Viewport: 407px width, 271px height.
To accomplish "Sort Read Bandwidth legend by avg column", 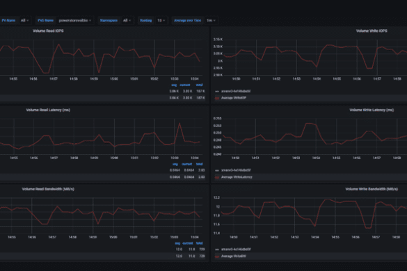I will click(177, 243).
